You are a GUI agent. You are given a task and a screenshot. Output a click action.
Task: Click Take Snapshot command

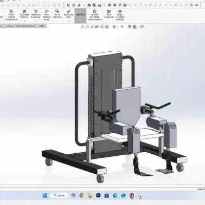pyautogui.click(x=109, y=14)
